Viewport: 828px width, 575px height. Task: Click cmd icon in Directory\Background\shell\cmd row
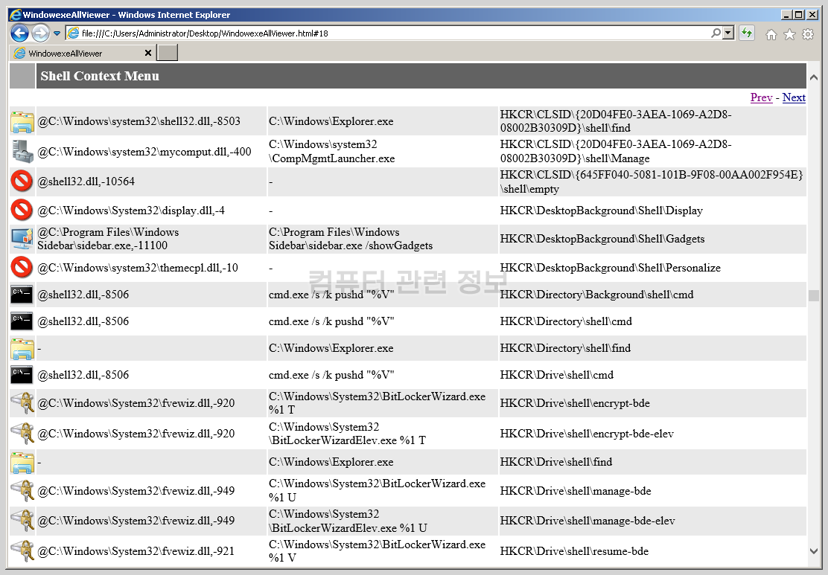(x=22, y=295)
